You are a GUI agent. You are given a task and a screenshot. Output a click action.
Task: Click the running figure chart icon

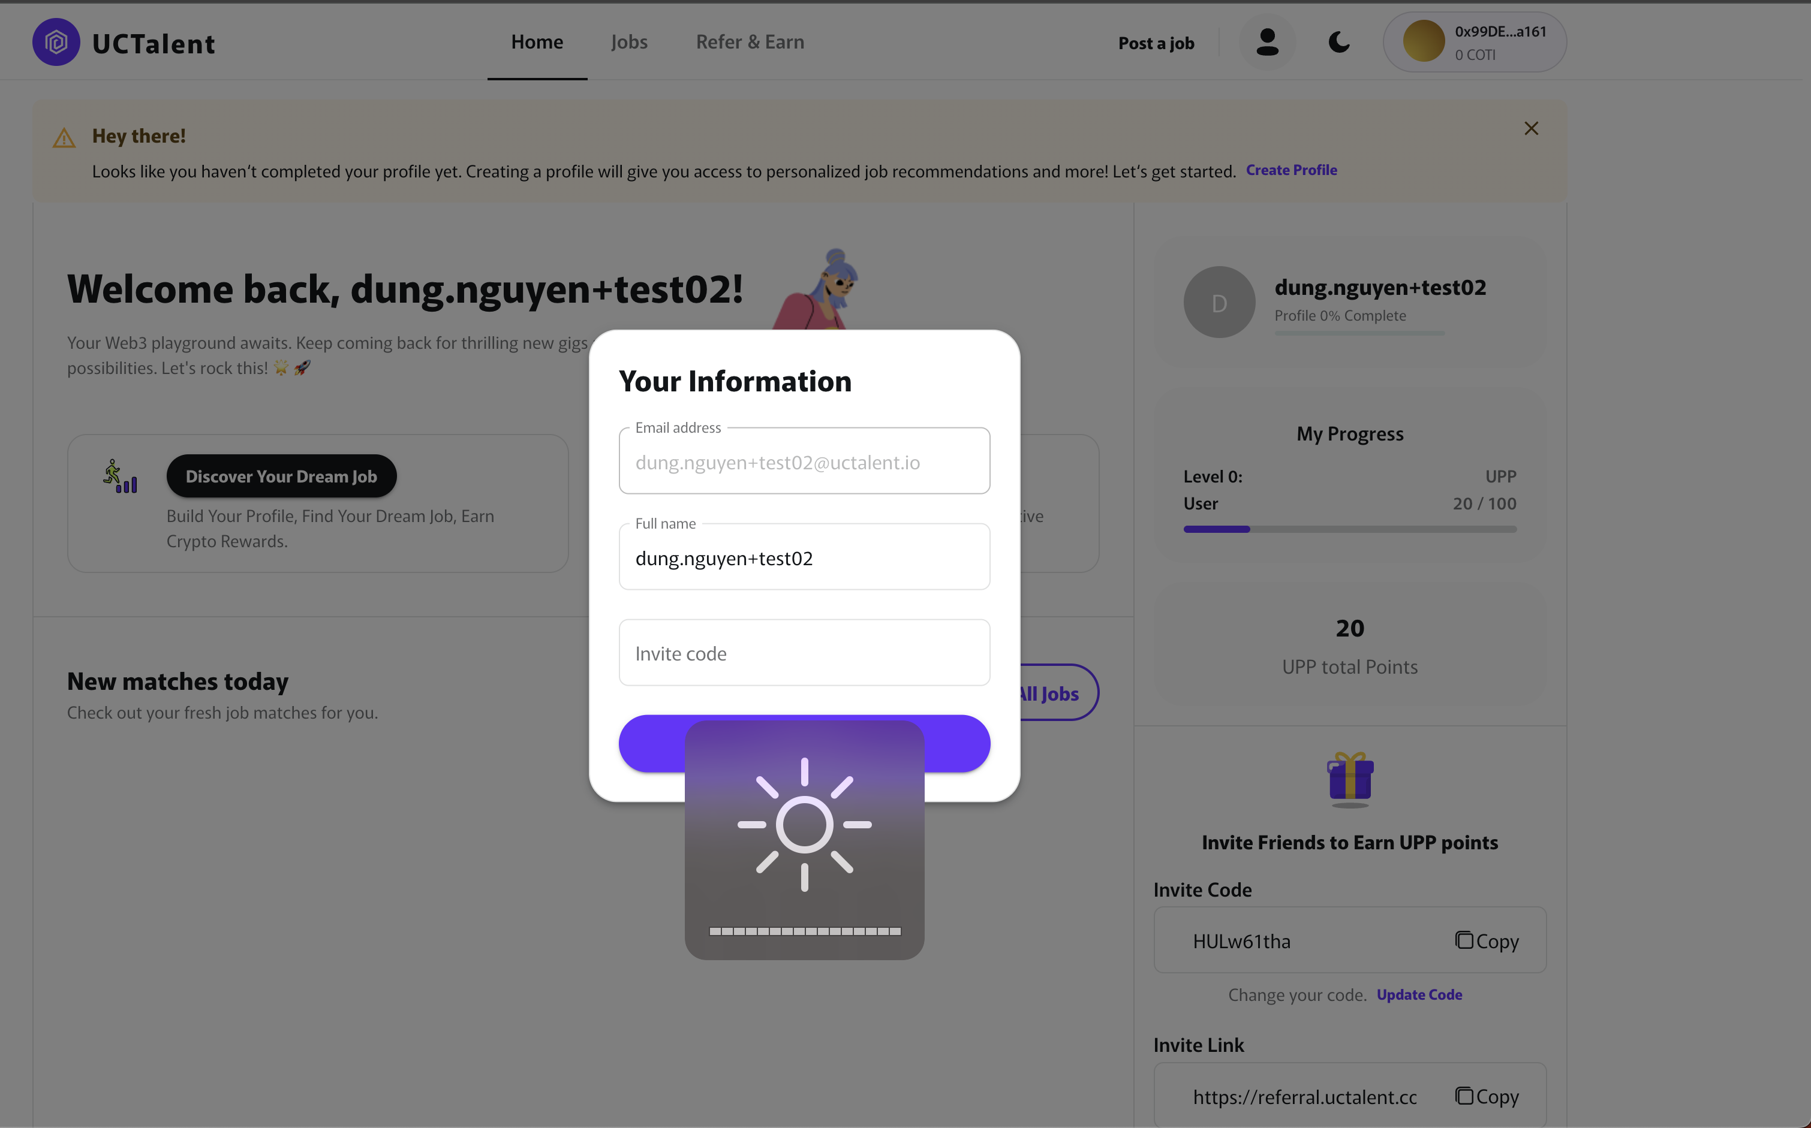(119, 476)
